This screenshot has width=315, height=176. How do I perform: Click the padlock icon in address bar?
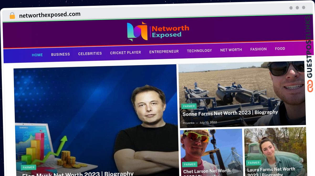12,15
